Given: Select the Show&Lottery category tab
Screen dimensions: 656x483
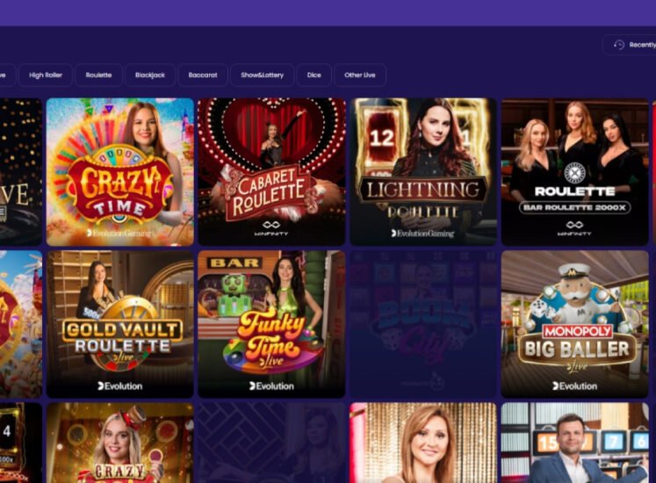Looking at the screenshot, I should point(263,75).
